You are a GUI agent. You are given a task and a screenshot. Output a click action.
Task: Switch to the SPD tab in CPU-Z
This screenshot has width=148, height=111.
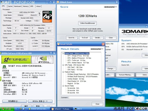coord(32,6)
